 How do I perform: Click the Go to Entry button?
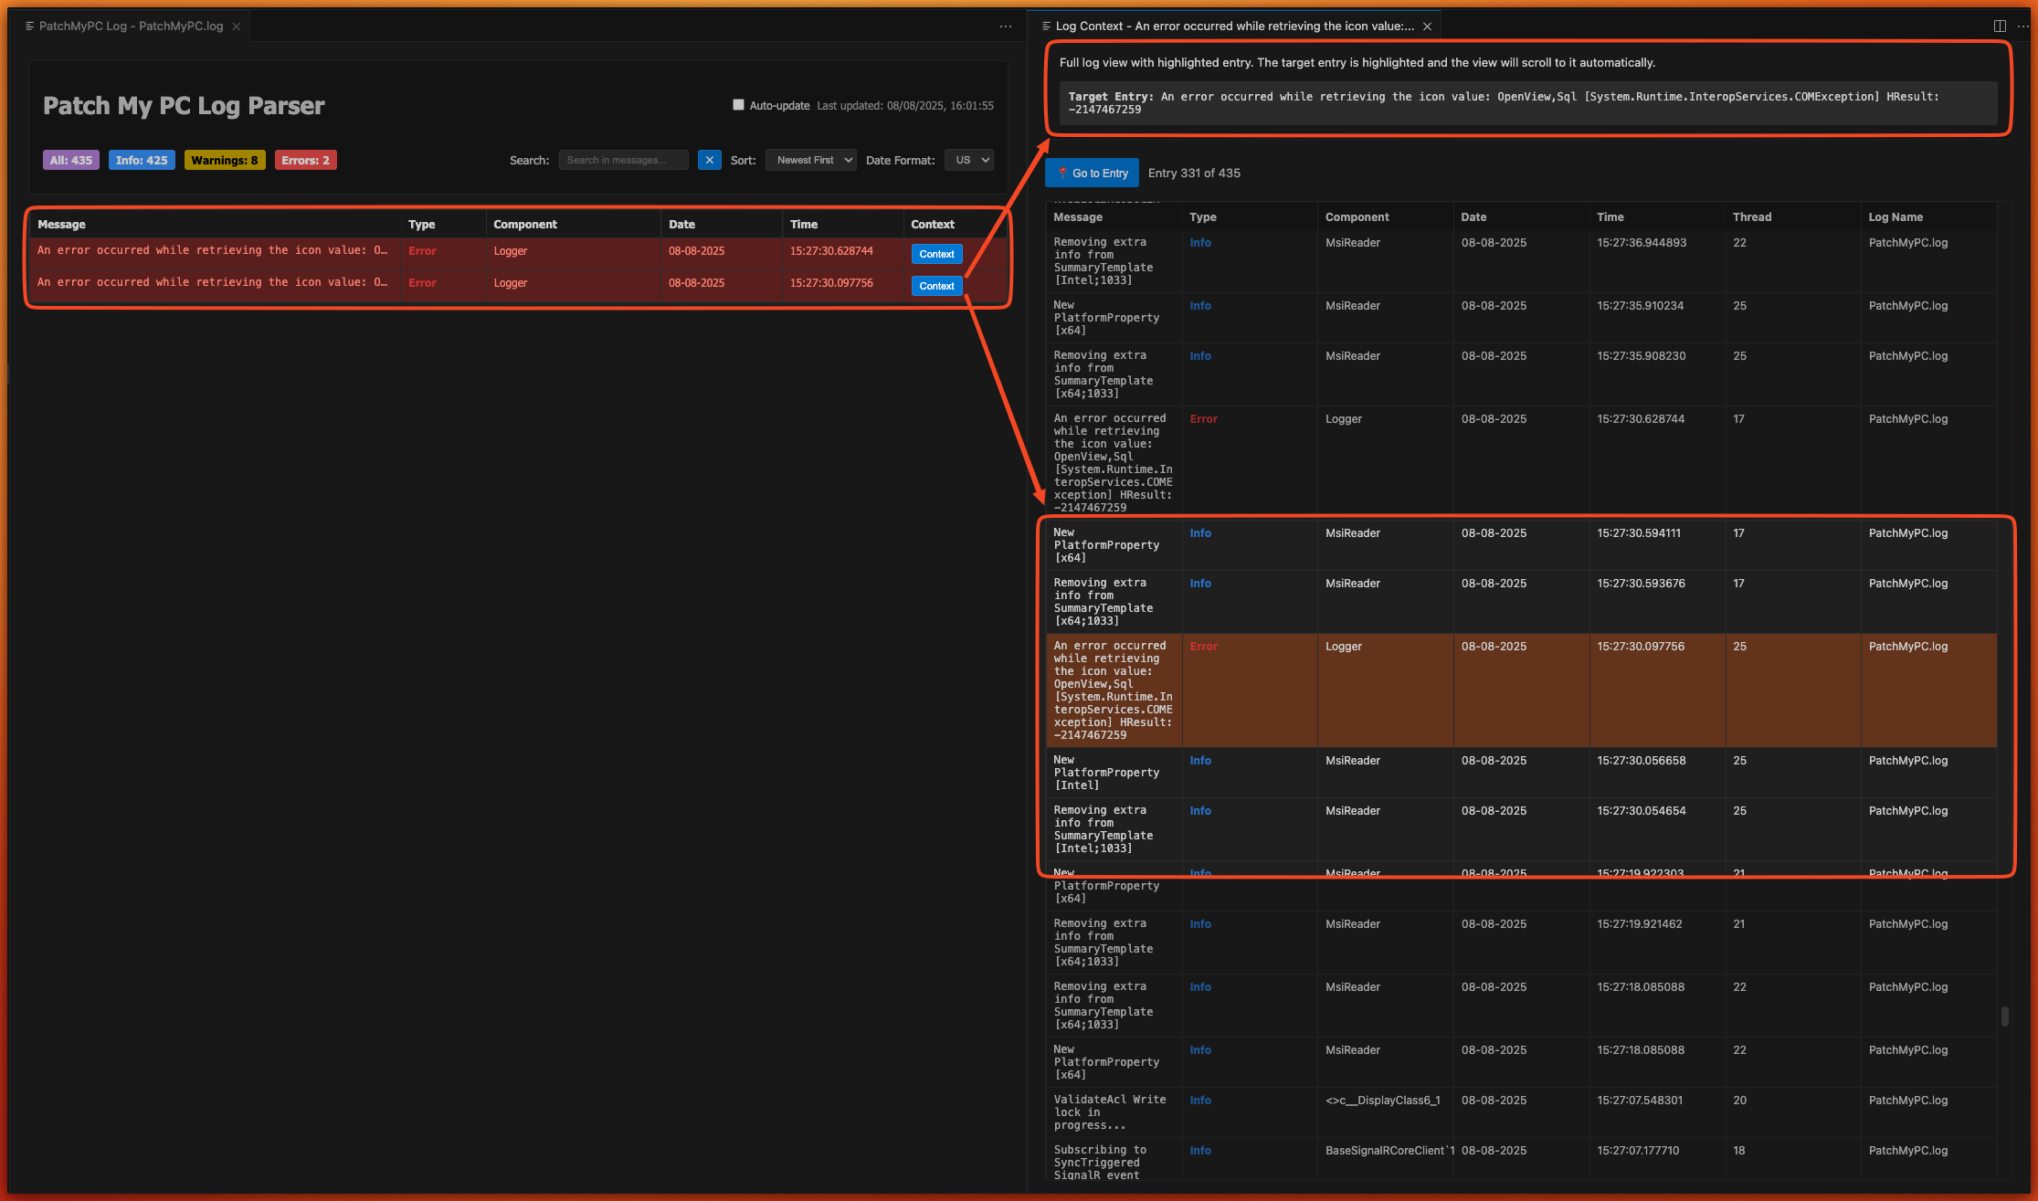(x=1093, y=173)
